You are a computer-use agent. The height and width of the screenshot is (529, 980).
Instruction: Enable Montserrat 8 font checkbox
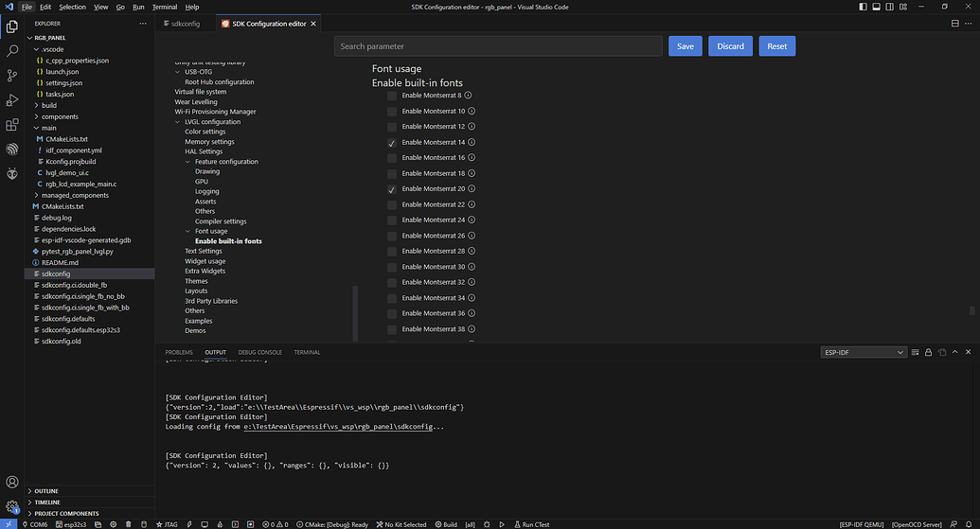pyautogui.click(x=392, y=96)
